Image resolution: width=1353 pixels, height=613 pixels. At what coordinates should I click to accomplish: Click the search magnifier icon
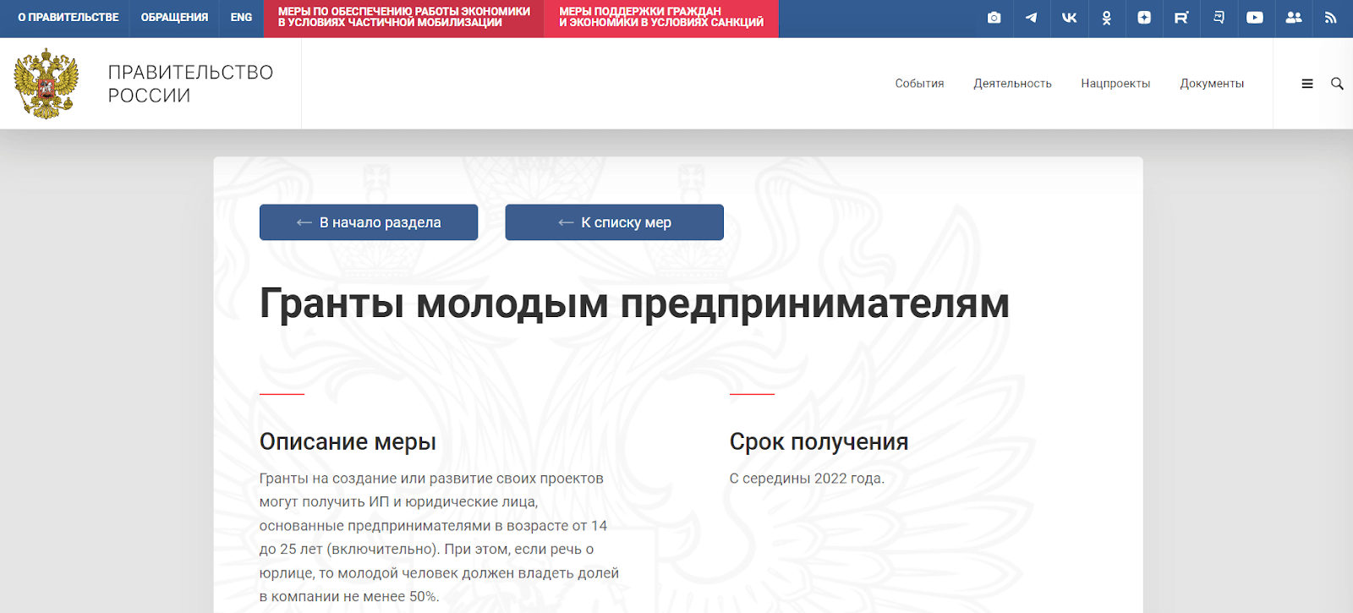1337,84
